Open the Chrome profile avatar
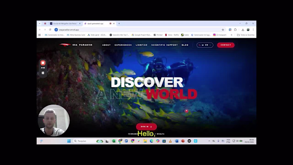 248,30
